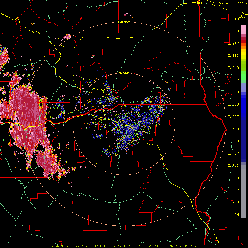The width and height of the screenshot is (248, 248).
Task: Click the 0.947 color scale label
Action: [x=233, y=43]
